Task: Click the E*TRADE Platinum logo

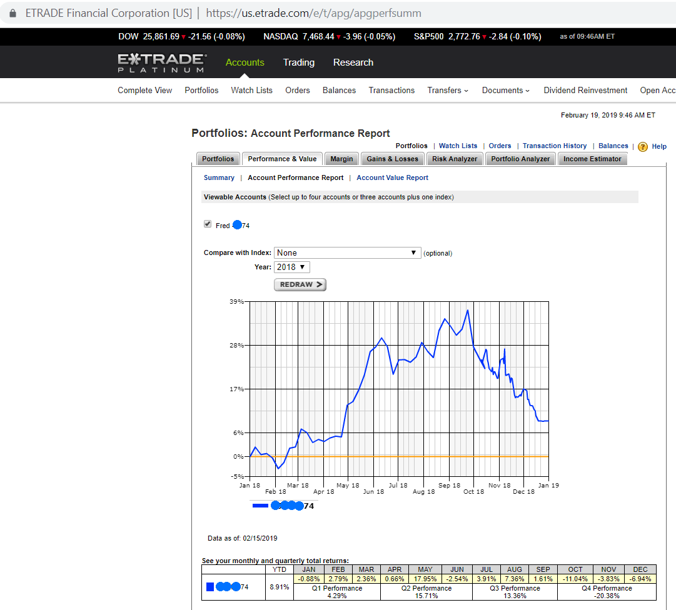Action: tap(162, 62)
